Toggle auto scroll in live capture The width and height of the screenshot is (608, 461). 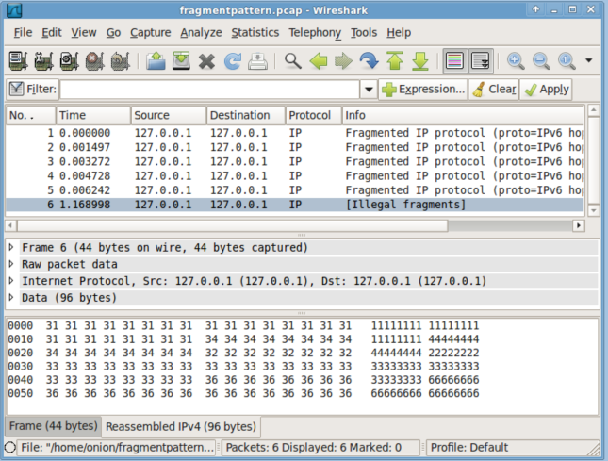[481, 61]
